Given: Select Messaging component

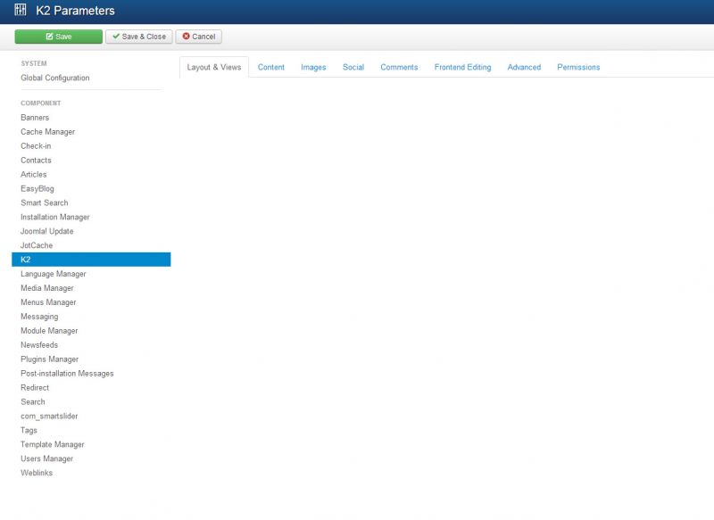Looking at the screenshot, I should tap(39, 317).
